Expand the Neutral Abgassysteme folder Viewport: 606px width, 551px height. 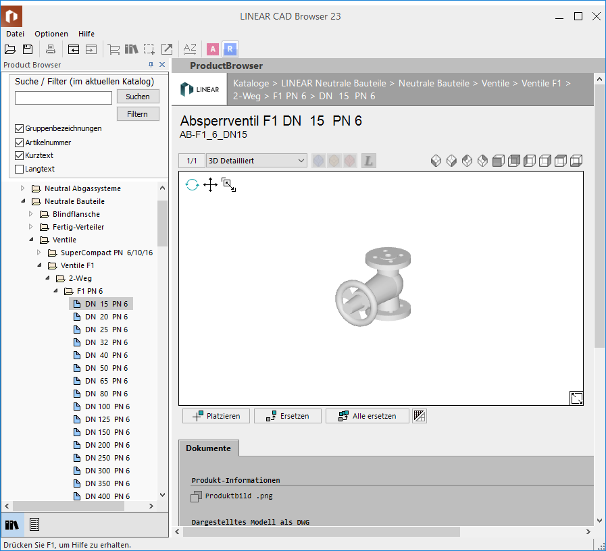pos(22,188)
